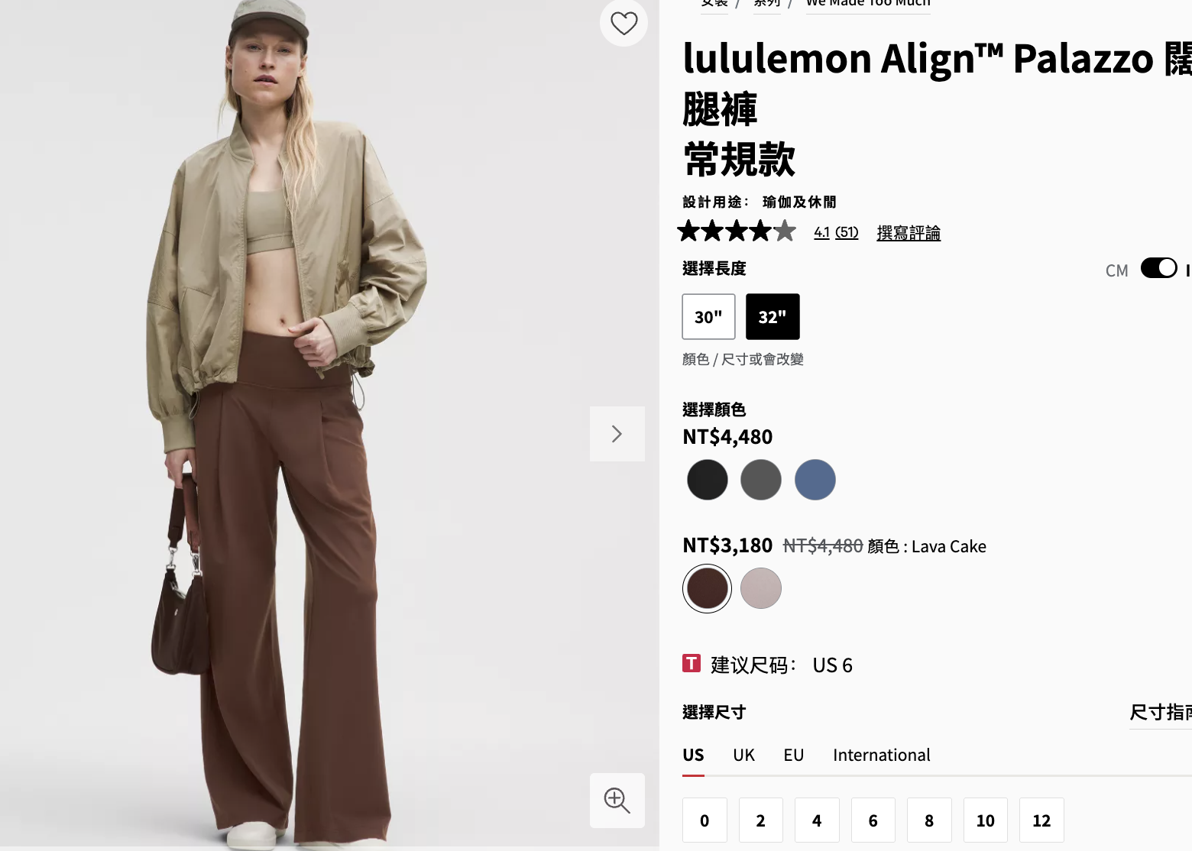This screenshot has width=1192, height=851.
Task: Pick the Lava Cake brown swatch
Action: [707, 588]
